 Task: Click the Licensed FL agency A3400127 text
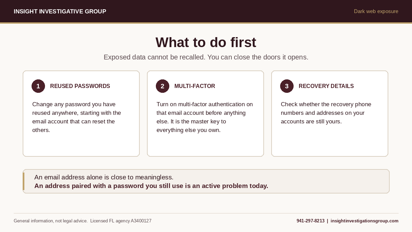(121, 221)
